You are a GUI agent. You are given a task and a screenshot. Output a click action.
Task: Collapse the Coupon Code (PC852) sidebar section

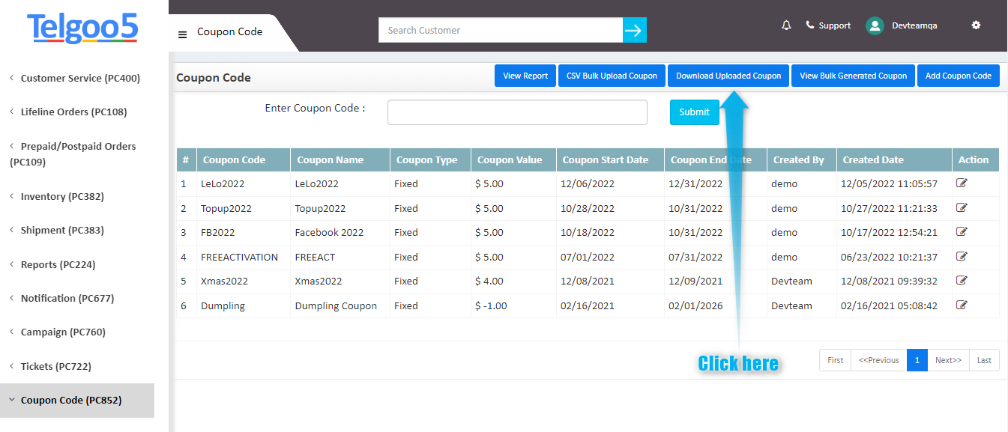[72, 400]
